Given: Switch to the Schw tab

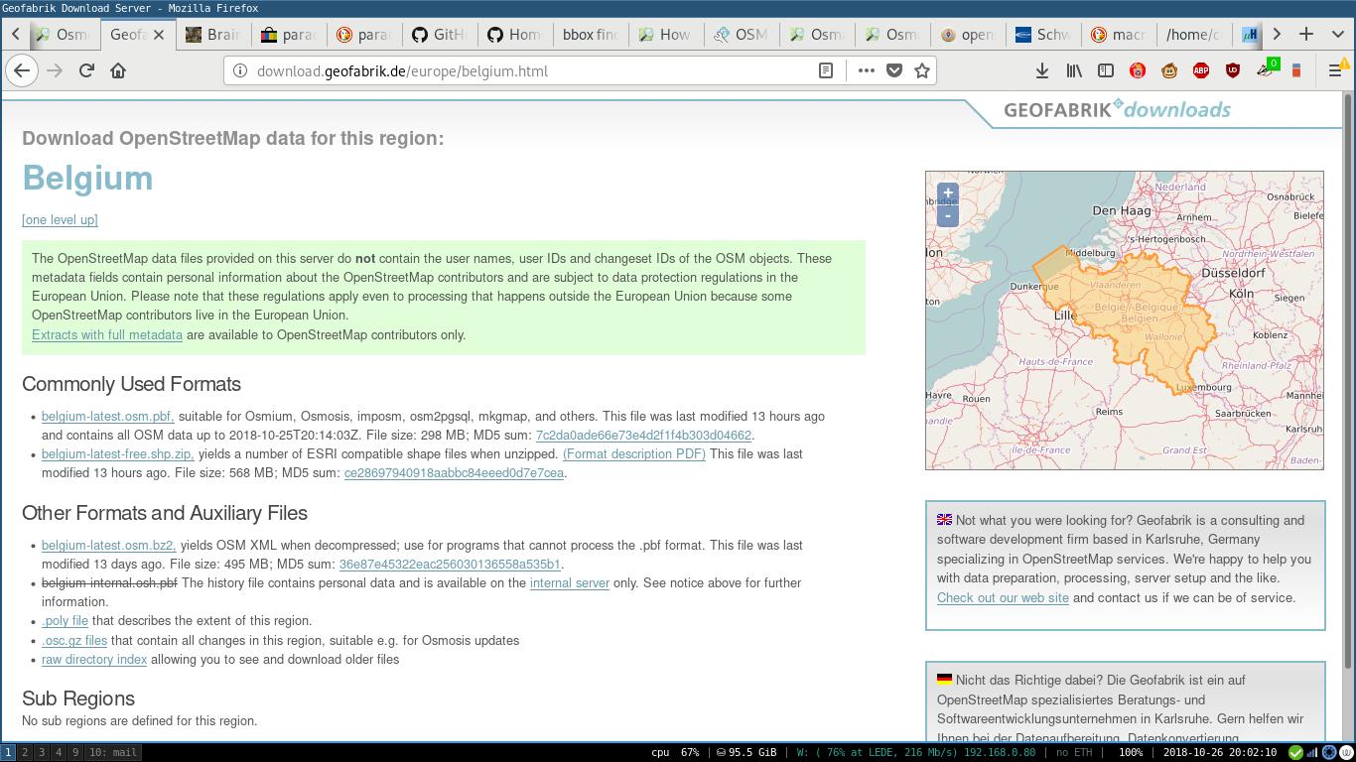Looking at the screenshot, I should 1045,34.
